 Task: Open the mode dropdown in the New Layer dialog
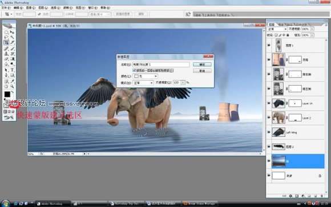(x=143, y=83)
